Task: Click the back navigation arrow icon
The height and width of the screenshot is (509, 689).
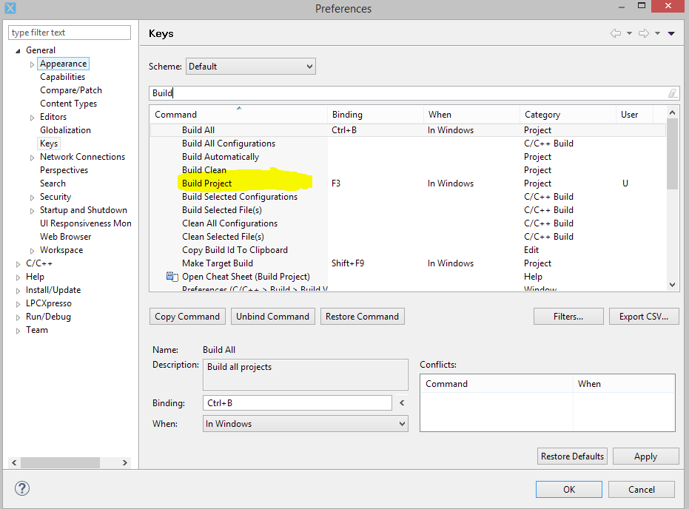Action: click(616, 33)
